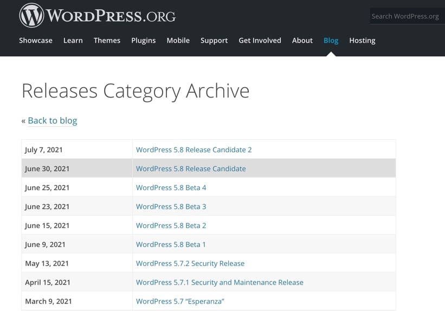Open the Themes page
Screen dimensions: 445x311
(x=107, y=41)
